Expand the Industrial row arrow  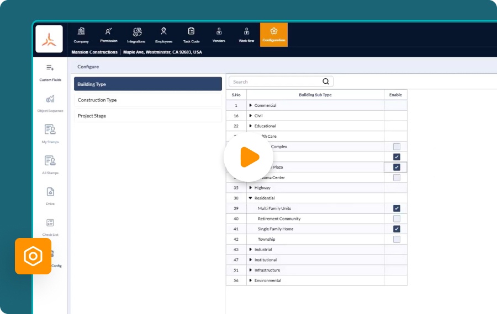250,250
